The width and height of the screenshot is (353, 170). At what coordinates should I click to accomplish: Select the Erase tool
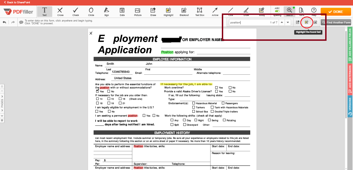[153, 12]
